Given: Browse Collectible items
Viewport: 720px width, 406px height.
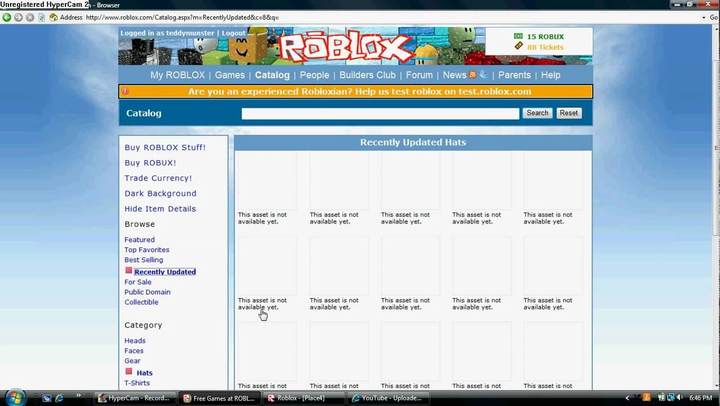Looking at the screenshot, I should 141,302.
